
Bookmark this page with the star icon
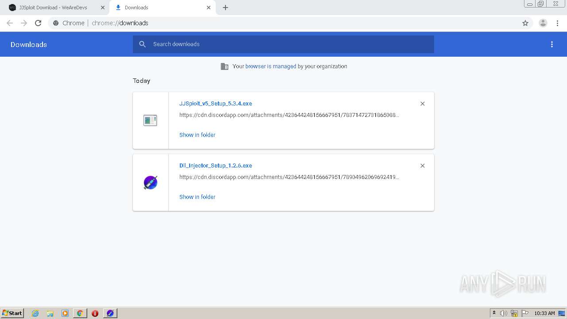pos(525,23)
